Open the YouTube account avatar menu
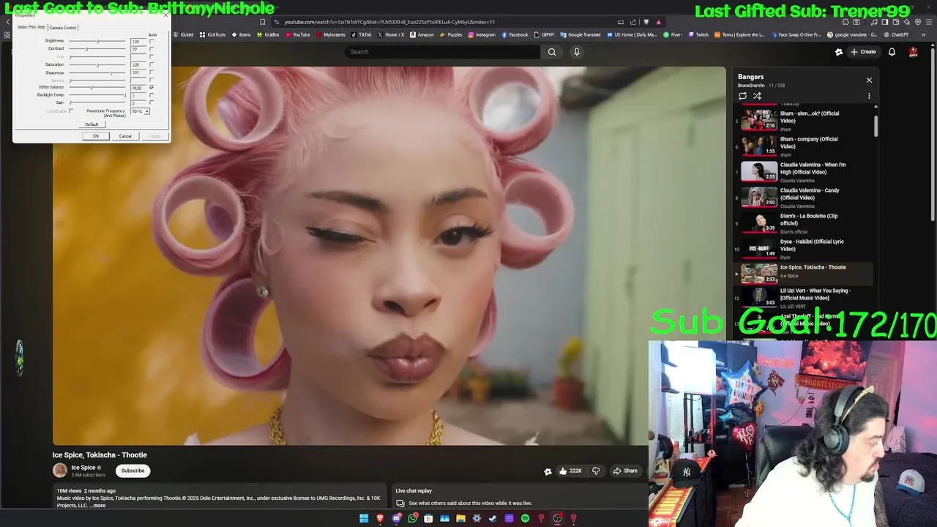 coord(914,52)
